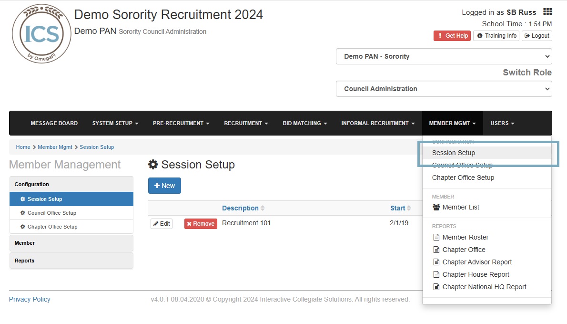Open the Demo PAN - Sorority selector
567x324 pixels.
click(x=444, y=56)
